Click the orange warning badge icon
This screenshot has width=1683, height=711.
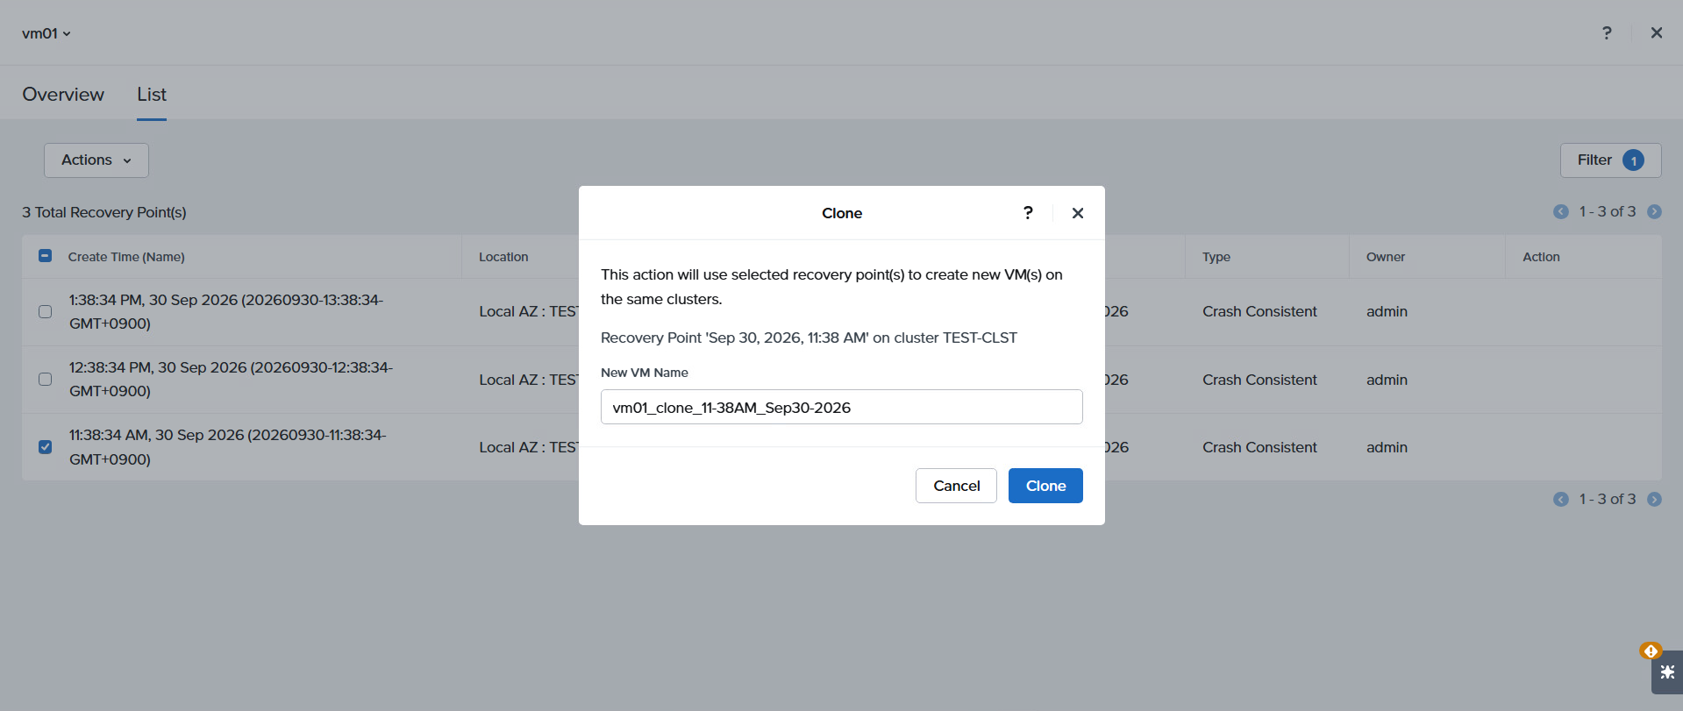point(1651,651)
